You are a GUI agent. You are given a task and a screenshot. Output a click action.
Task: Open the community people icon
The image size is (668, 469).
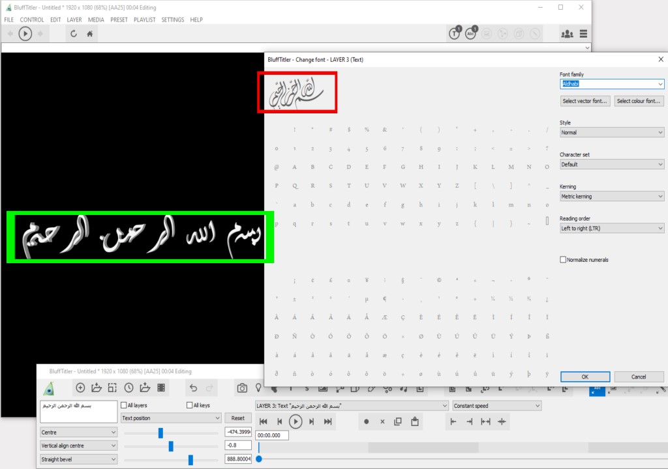pos(567,34)
